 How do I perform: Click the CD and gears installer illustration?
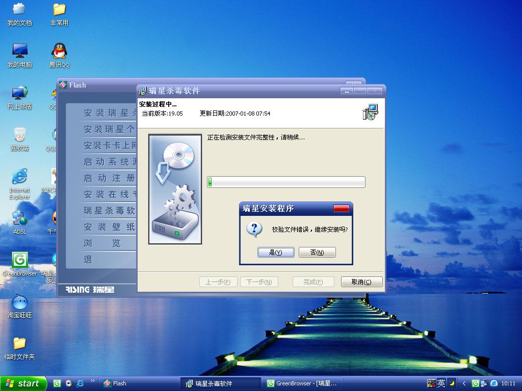pyautogui.click(x=175, y=189)
